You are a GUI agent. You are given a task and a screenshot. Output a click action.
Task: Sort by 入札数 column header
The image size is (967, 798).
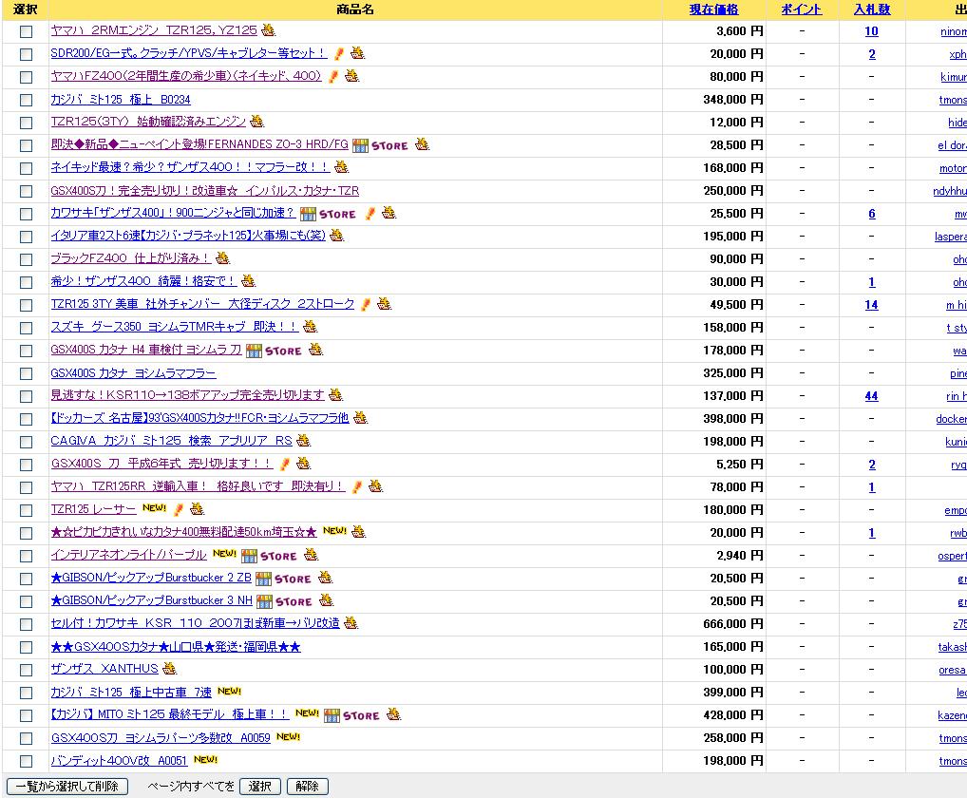[871, 9]
